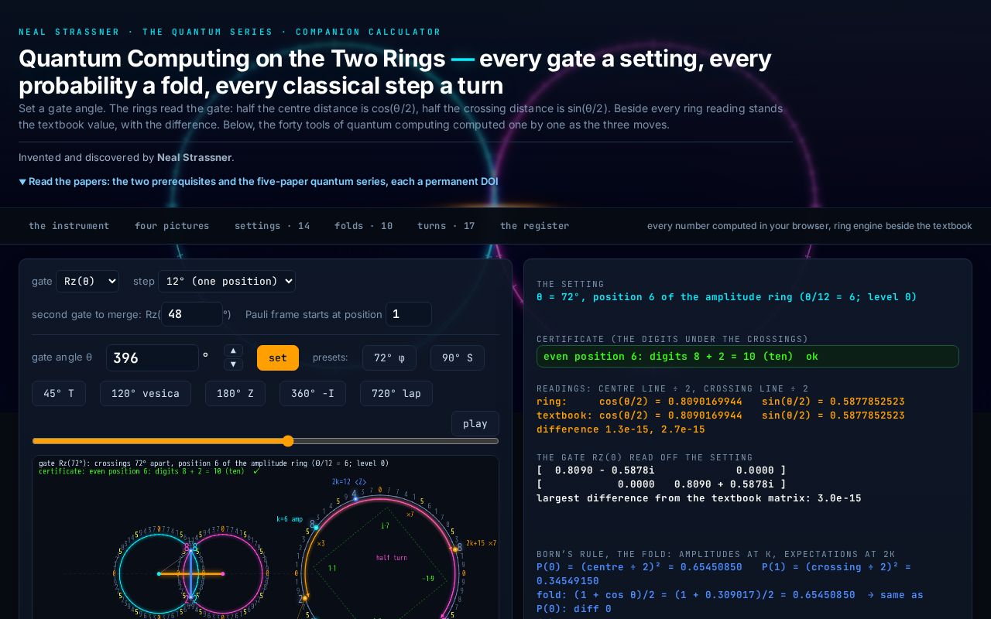991x619 pixels.
Task: Start animation with the 'play' button
Action: point(475,423)
